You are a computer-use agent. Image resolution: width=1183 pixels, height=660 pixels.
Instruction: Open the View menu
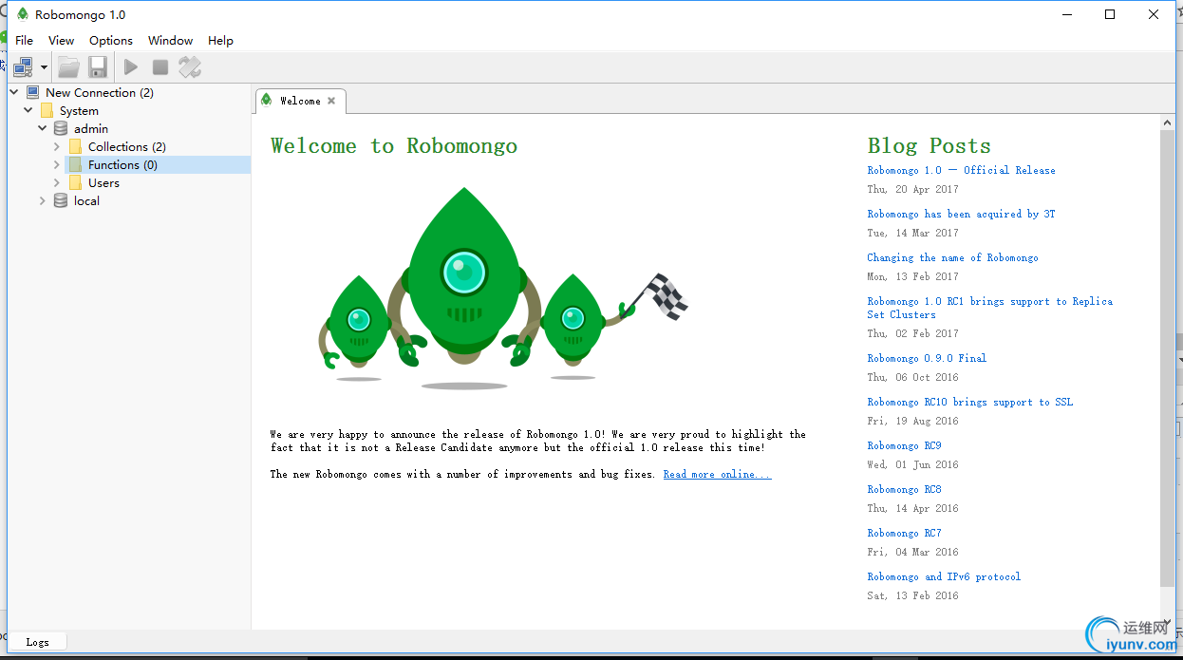62,41
